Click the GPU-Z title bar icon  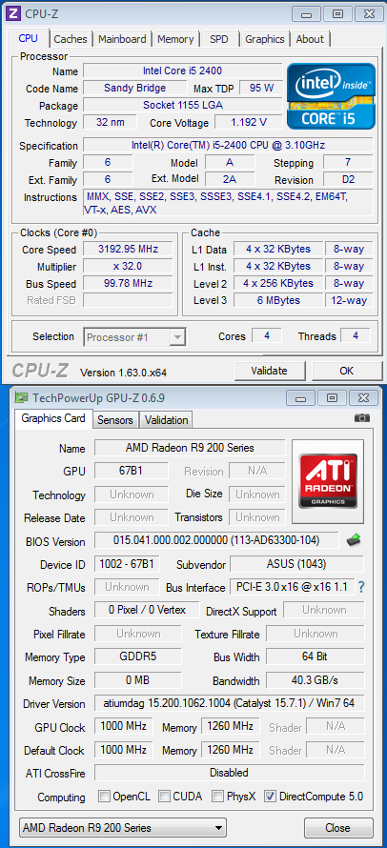22,398
